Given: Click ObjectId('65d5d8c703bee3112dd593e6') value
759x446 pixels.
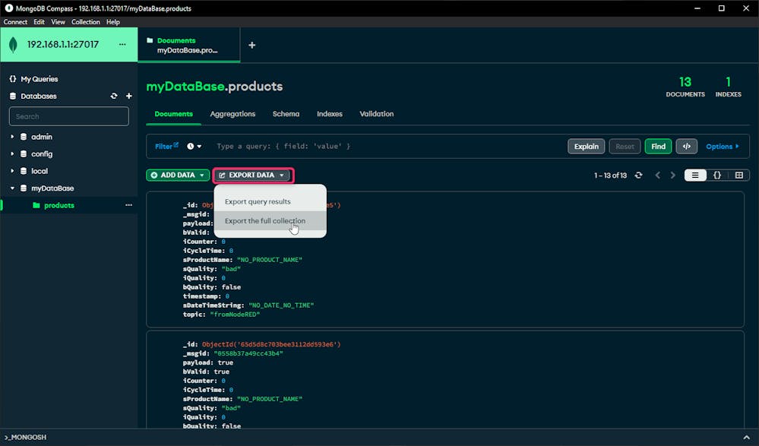Looking at the screenshot, I should [x=271, y=344].
